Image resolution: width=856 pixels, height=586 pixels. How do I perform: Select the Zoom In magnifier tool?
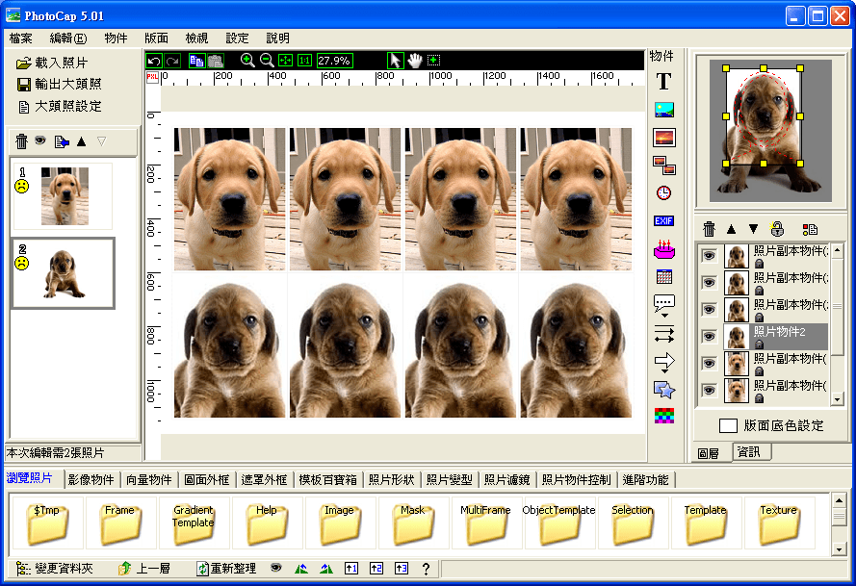pos(246,60)
